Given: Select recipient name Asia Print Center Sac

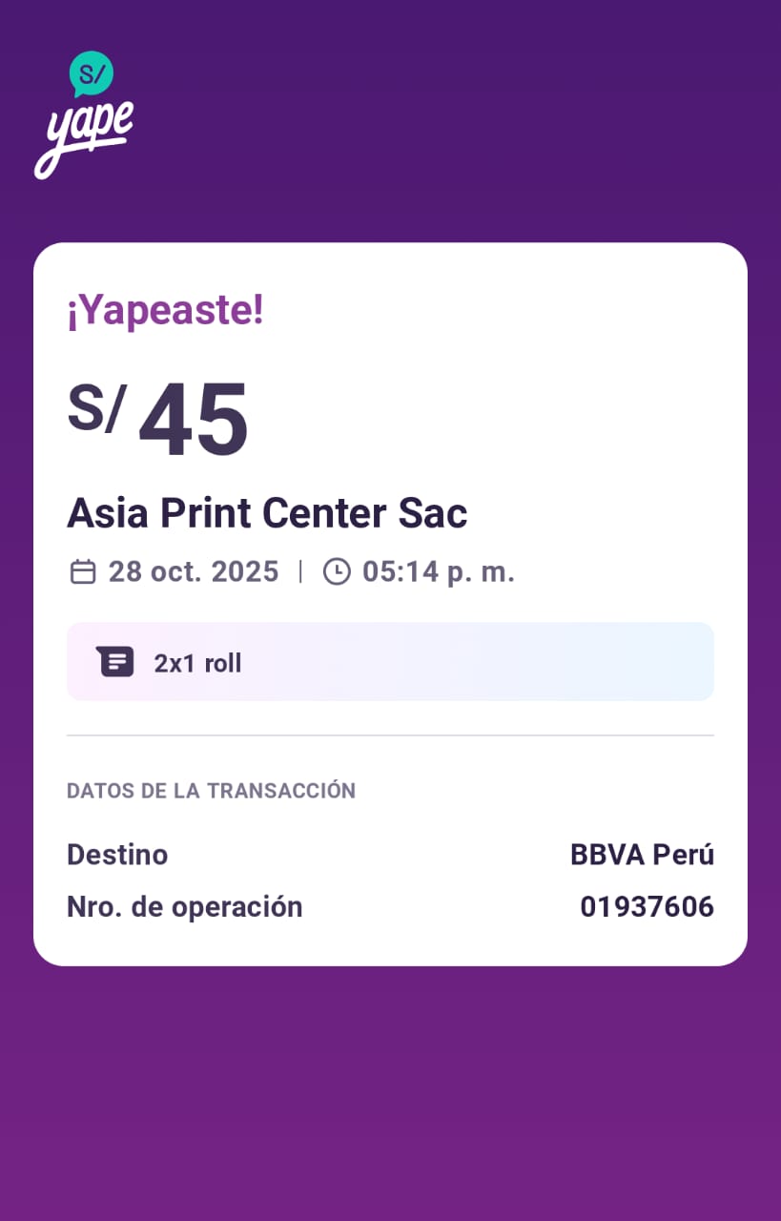Looking at the screenshot, I should [x=267, y=513].
